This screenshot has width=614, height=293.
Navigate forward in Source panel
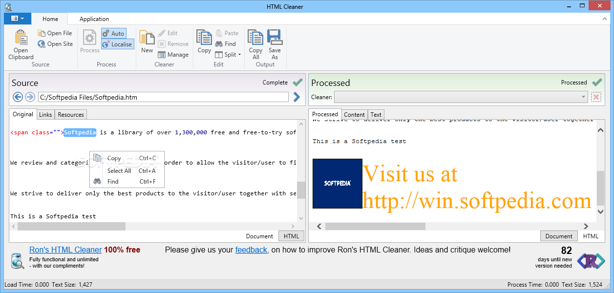point(30,97)
